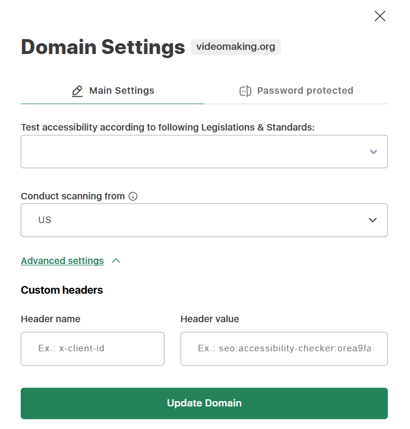This screenshot has width=410, height=429.
Task: Open the Legislations & Standards dropdown
Action: tap(204, 151)
